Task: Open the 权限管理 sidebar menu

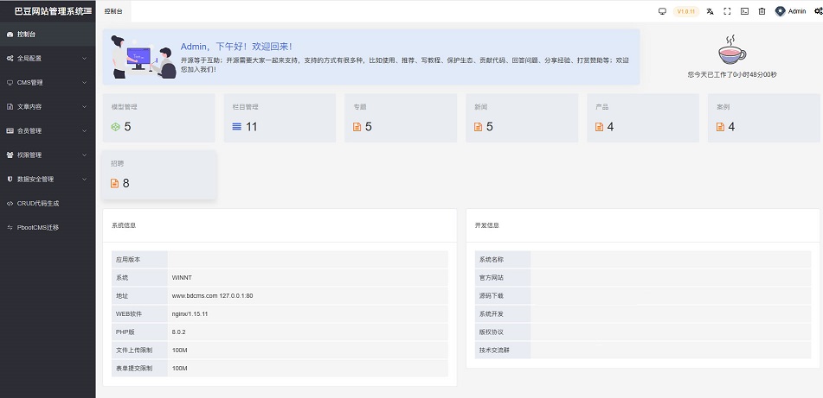Action: click(48, 155)
